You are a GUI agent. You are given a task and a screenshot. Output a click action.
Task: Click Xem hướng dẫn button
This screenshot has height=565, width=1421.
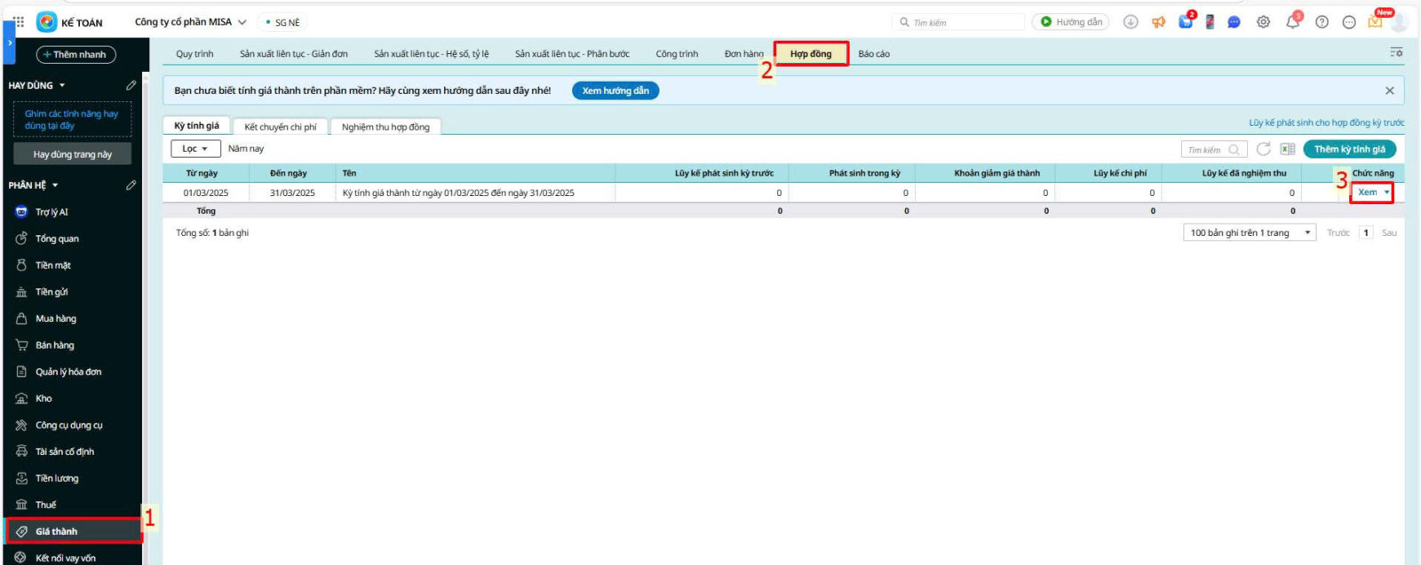[x=615, y=90]
